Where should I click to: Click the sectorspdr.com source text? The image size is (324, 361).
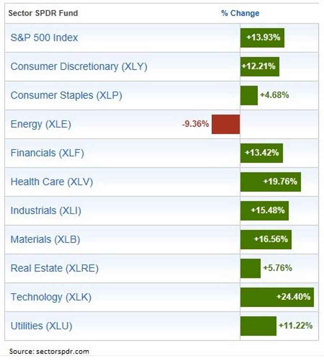(x=49, y=351)
